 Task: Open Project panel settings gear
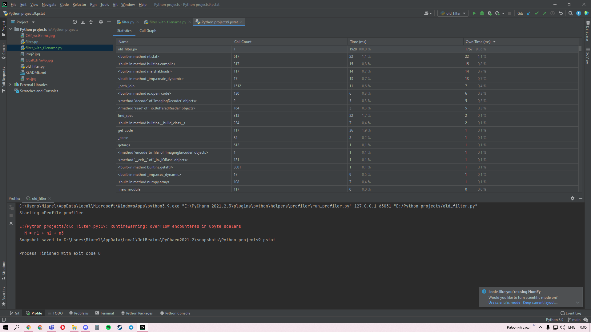click(x=101, y=22)
